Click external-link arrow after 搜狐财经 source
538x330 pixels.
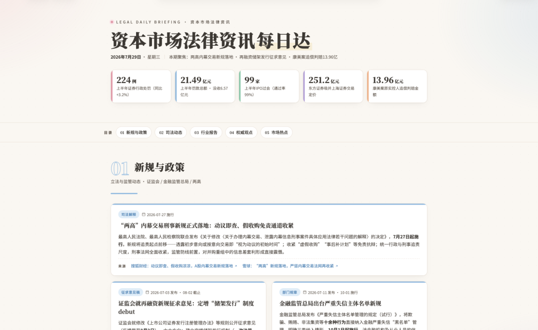[x=236, y=266]
